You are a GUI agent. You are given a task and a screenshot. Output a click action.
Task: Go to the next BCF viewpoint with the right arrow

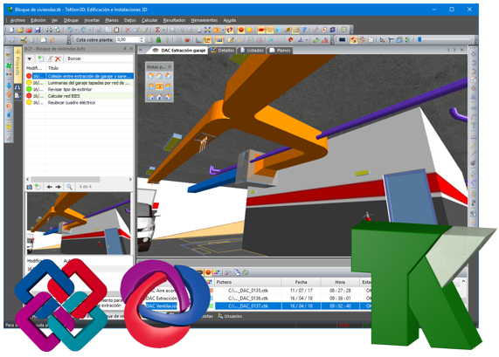coord(58,187)
